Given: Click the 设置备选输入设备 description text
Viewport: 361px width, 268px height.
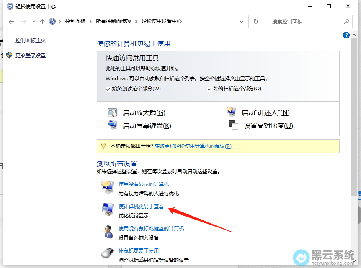Looking at the screenshot, I should pyautogui.click(x=139, y=237).
